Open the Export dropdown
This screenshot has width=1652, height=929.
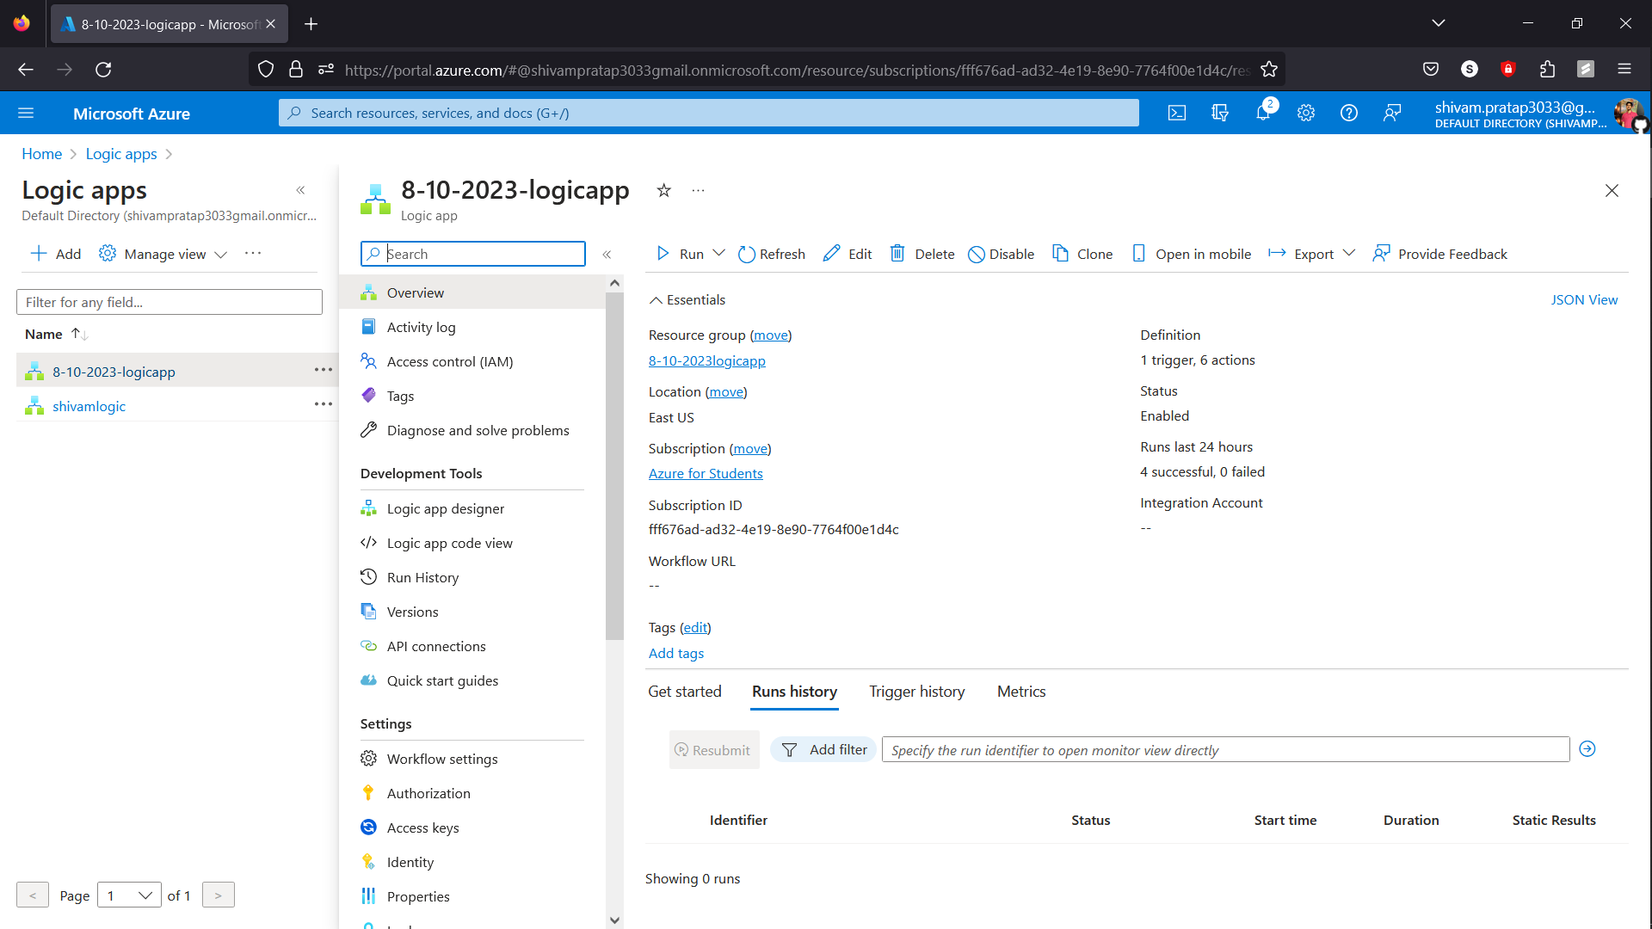coord(1310,254)
